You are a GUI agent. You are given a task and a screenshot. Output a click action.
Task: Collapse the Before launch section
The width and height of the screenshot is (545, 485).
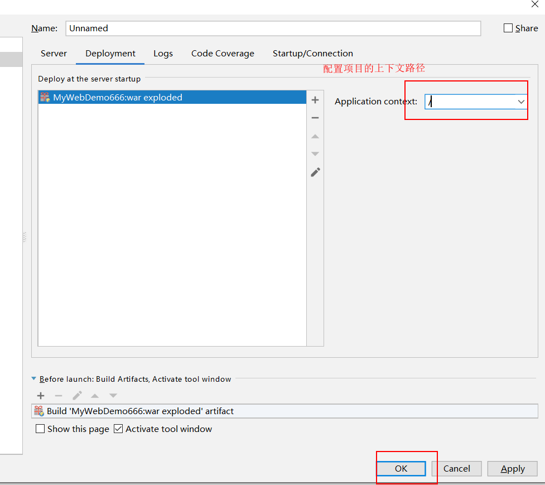33,378
